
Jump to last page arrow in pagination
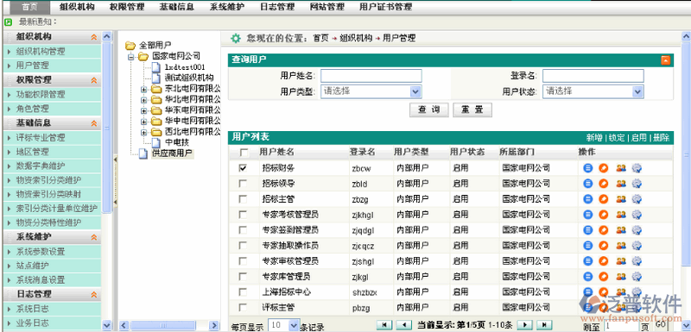click(544, 325)
